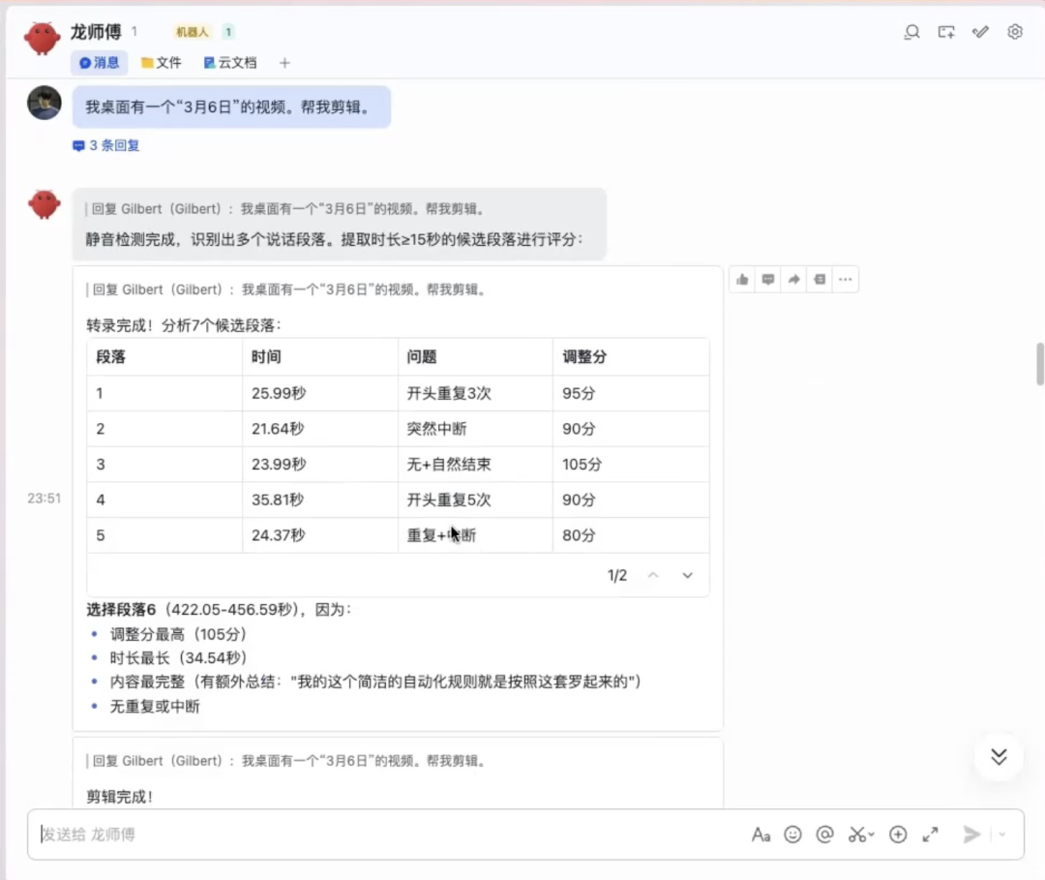
Task: Add a new tab with plus button
Action: pos(284,63)
